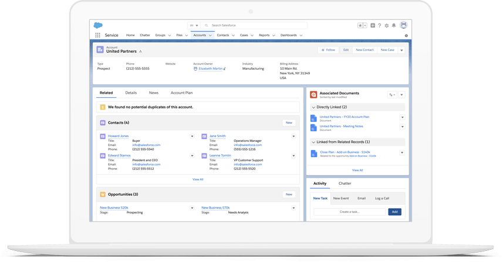Open Leanne Tomlin row action menu
The height and width of the screenshot is (262, 503).
click(293, 156)
